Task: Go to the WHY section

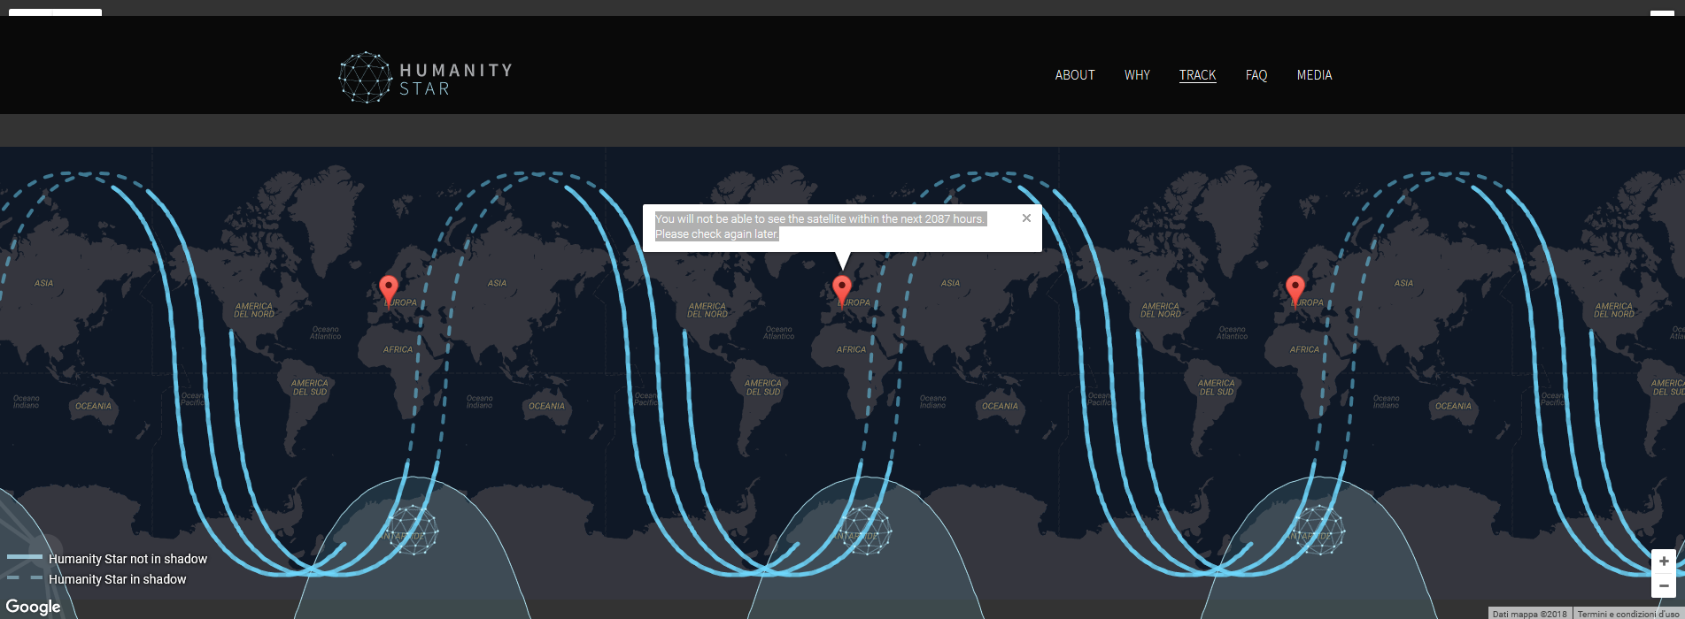Action: click(x=1137, y=75)
